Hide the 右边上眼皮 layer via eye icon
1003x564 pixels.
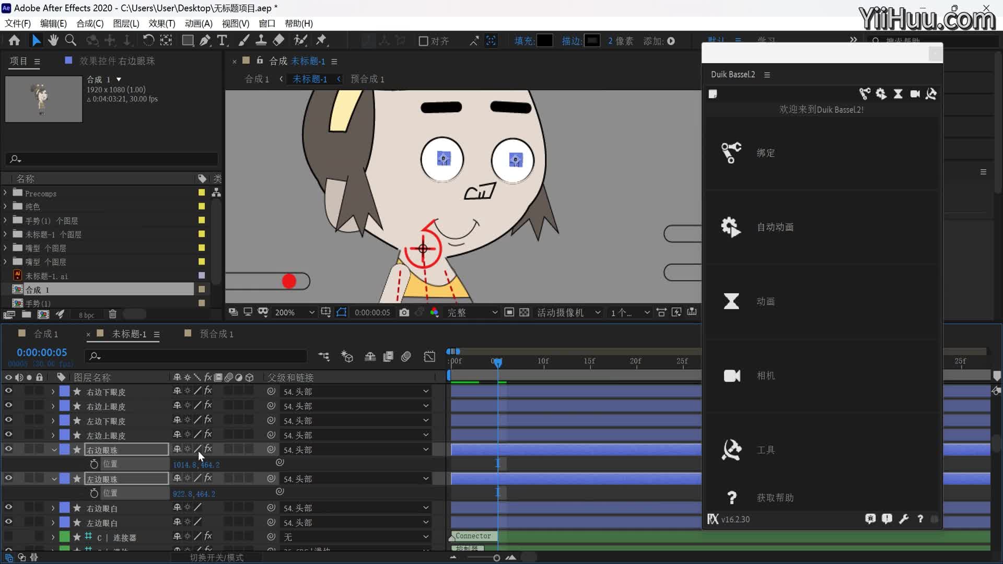tap(8, 405)
